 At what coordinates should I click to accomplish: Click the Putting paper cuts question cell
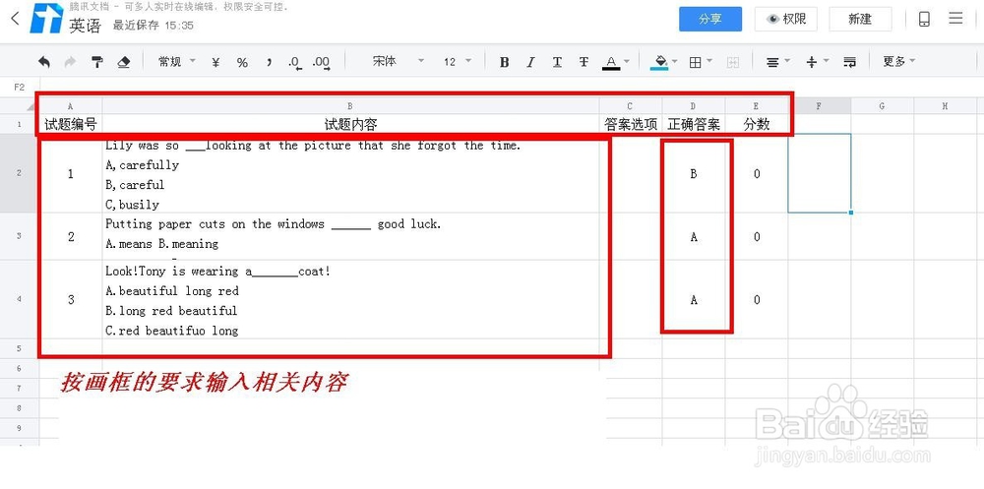point(350,236)
